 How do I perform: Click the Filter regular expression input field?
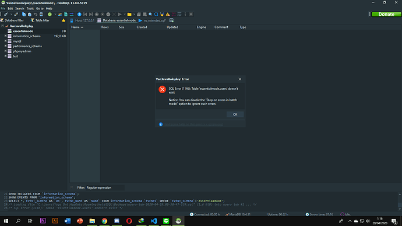click(x=105, y=188)
